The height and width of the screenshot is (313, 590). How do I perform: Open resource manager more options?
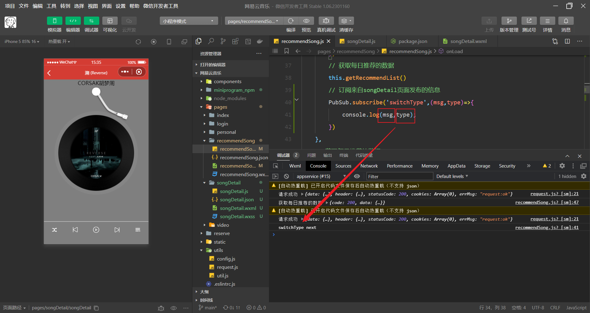[x=259, y=53]
